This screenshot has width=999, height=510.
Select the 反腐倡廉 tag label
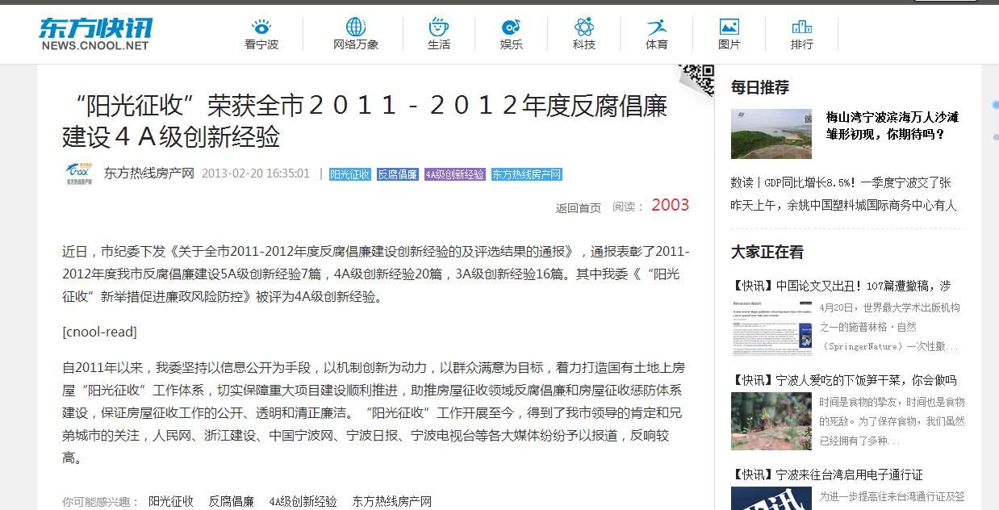point(397,174)
